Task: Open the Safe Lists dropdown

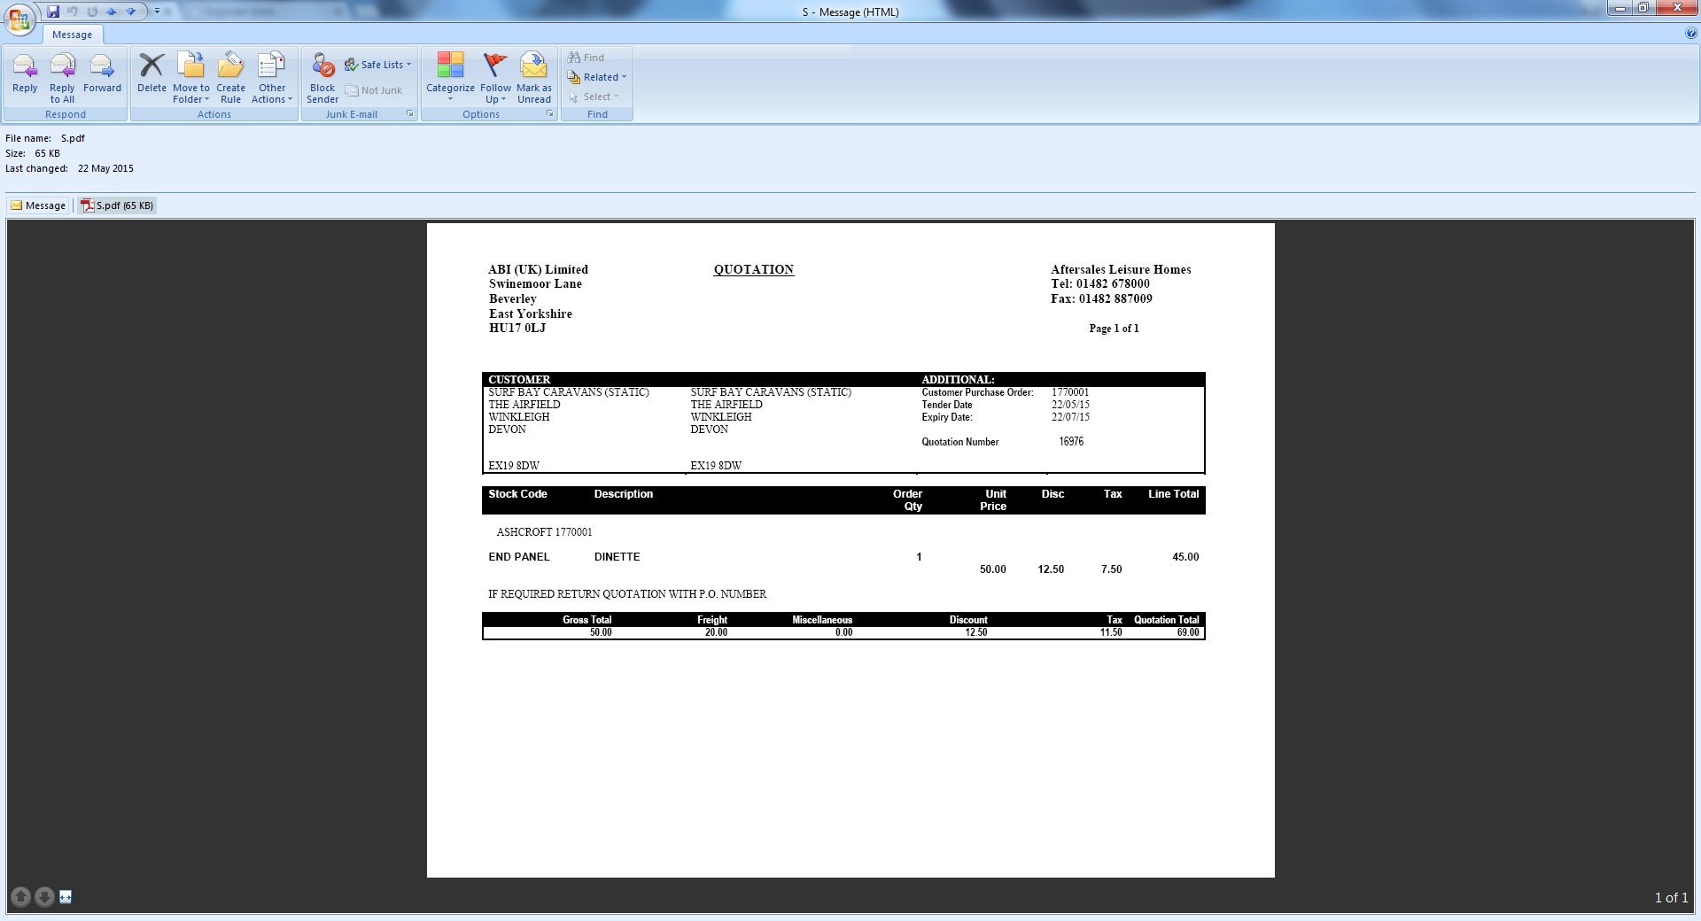Action: (x=378, y=65)
